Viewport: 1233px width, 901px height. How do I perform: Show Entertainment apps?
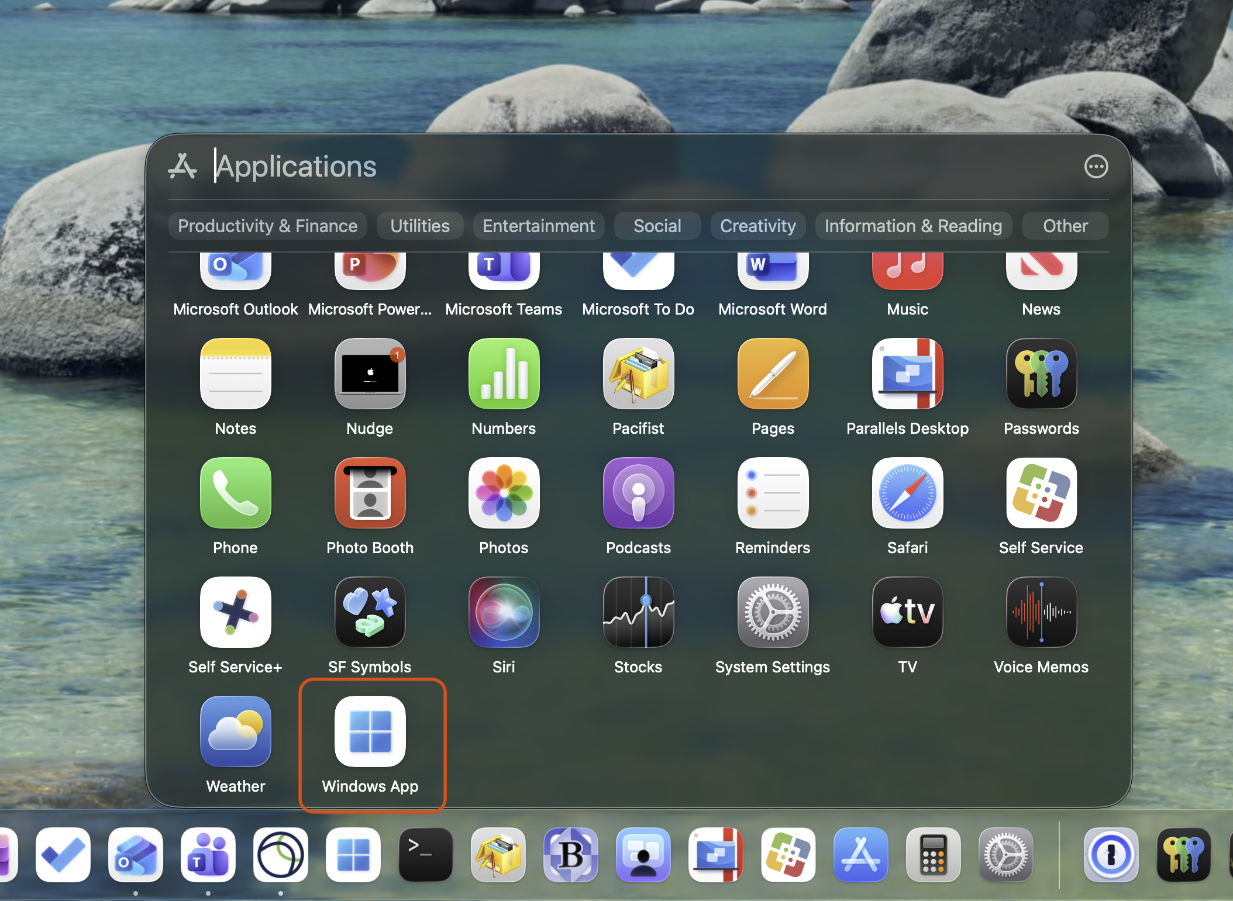539,226
